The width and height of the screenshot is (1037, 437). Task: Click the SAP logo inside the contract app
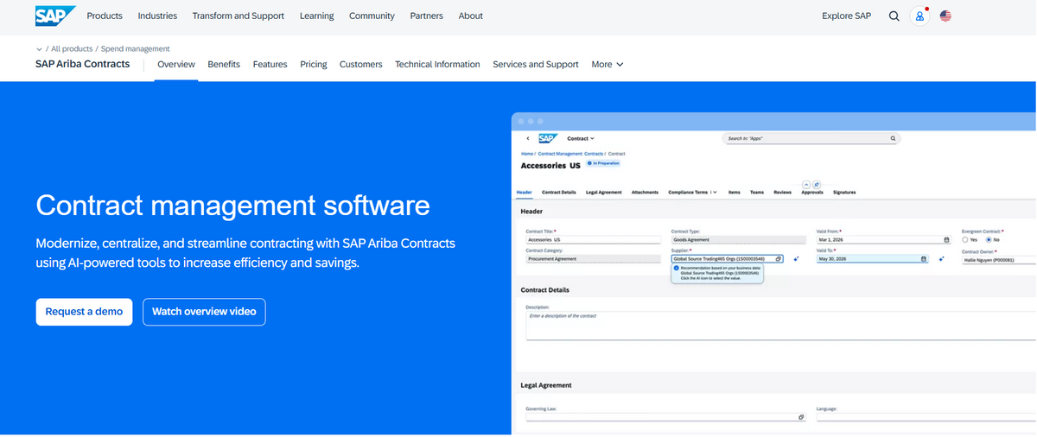[547, 138]
